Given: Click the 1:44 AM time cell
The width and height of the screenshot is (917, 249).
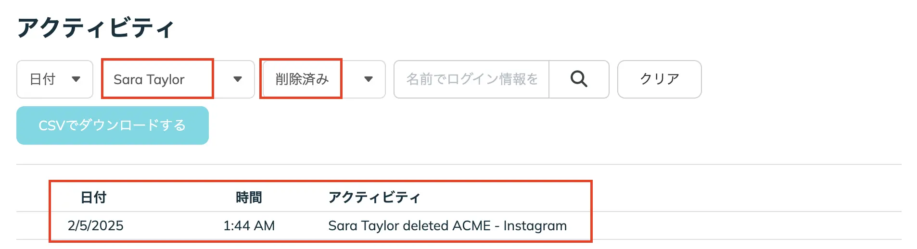Looking at the screenshot, I should pos(249,226).
